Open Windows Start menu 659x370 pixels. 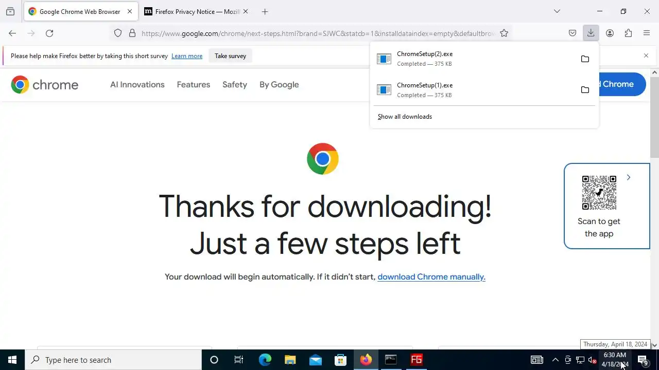point(12,360)
